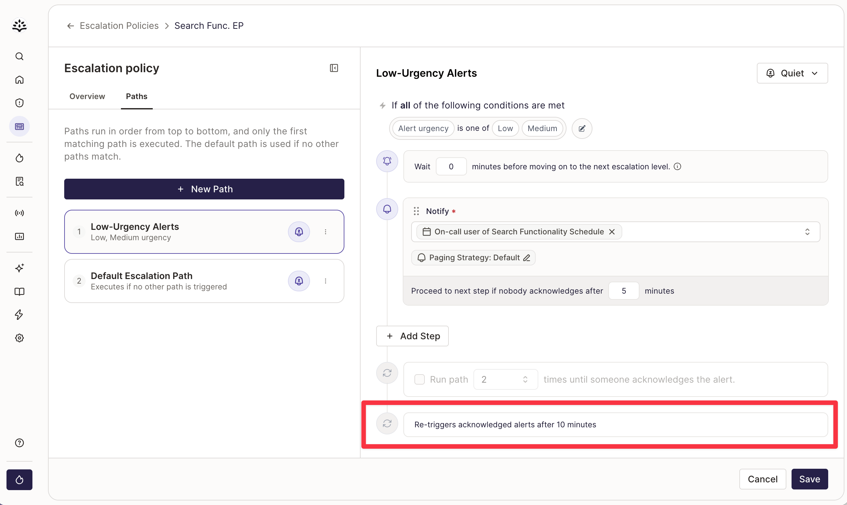Grab the Notify step drag handle
The height and width of the screenshot is (505, 847).
416,211
